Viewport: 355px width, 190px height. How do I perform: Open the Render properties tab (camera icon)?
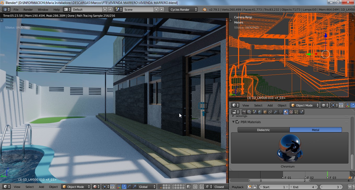click(x=244, y=112)
